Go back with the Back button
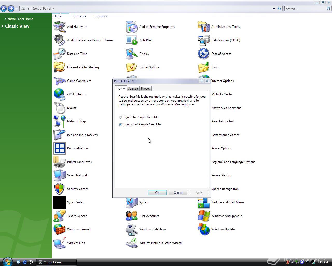 coord(4,9)
